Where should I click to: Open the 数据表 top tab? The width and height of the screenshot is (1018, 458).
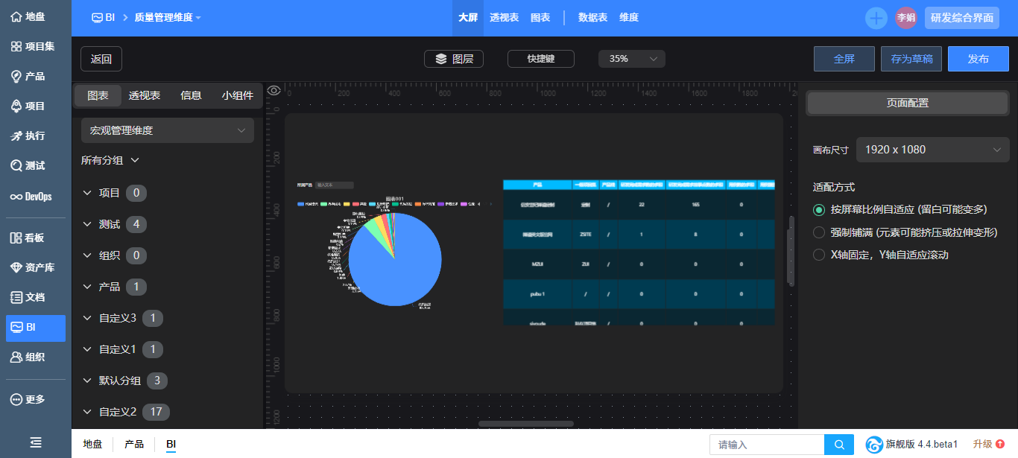coord(593,18)
